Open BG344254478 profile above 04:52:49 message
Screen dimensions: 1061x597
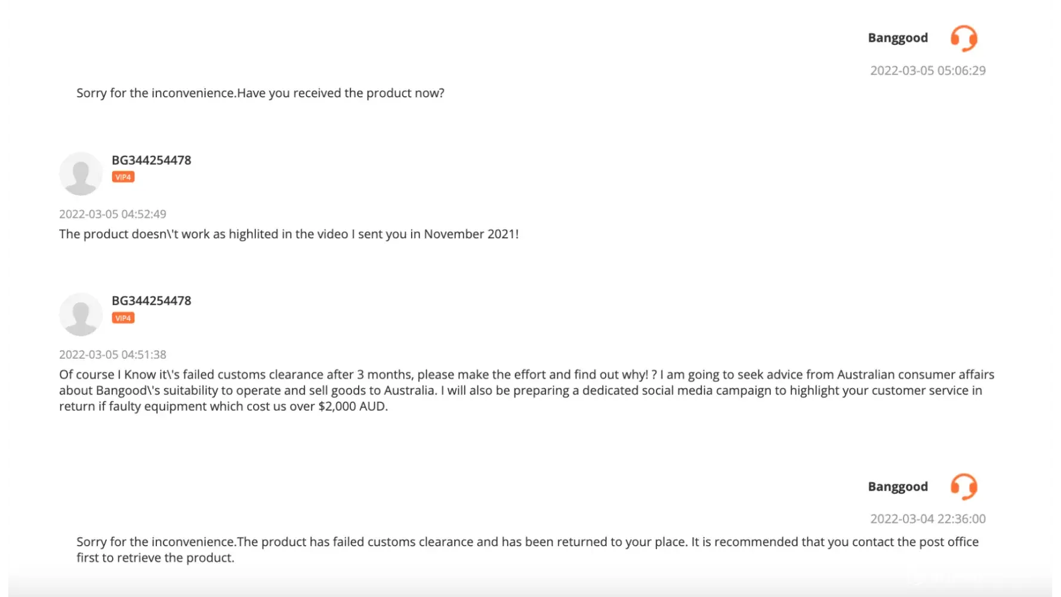[x=152, y=160]
